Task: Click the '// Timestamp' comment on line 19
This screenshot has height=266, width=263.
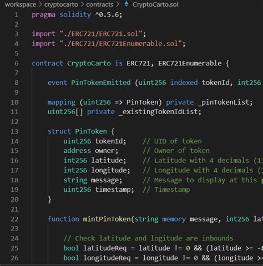Action: [166, 190]
